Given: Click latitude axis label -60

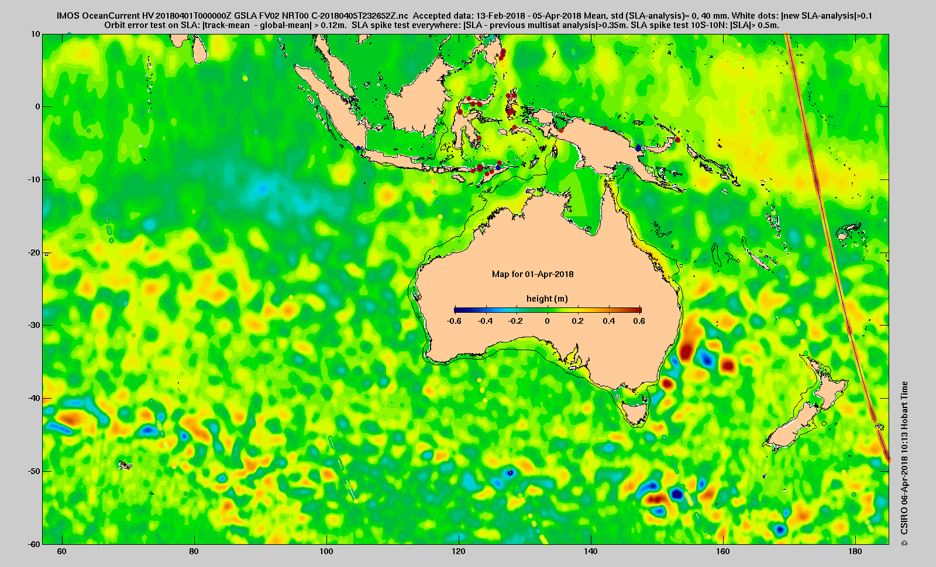Looking at the screenshot, I should [x=35, y=544].
